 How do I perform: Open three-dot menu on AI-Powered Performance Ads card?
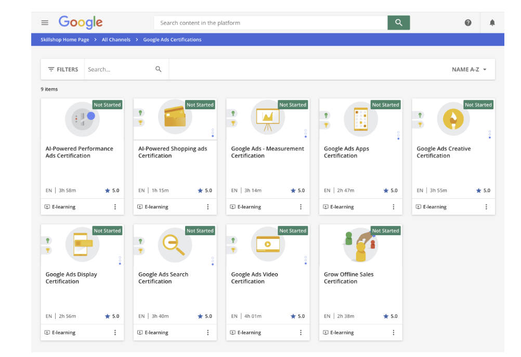pos(115,207)
